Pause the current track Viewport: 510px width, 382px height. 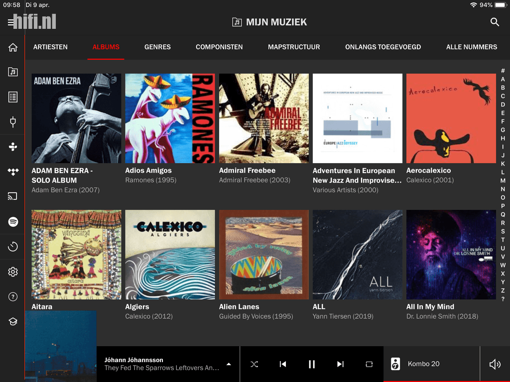click(x=312, y=364)
